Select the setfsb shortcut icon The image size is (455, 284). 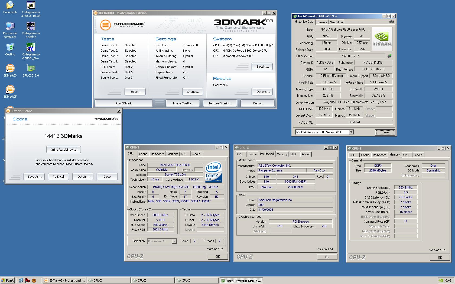(31, 26)
